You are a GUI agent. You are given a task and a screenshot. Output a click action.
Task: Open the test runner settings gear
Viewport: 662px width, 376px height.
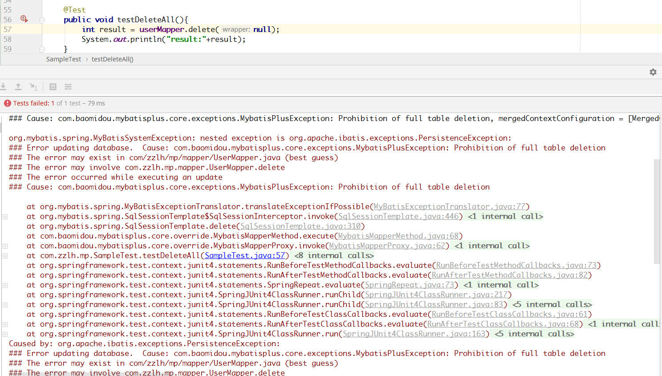tap(653, 72)
